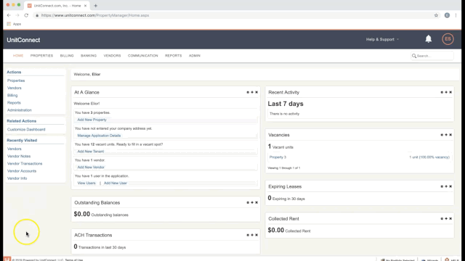Open Vendor Notes in Recently Visited
This screenshot has height=261, width=465.
(x=19, y=157)
